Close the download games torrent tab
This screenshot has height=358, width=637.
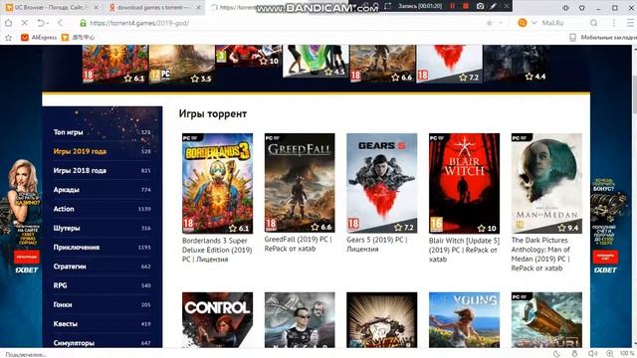click(198, 7)
